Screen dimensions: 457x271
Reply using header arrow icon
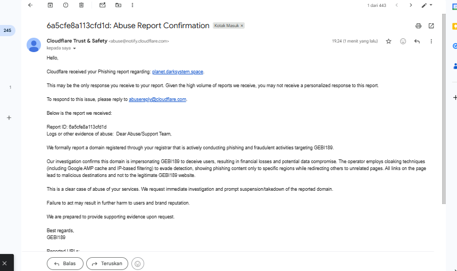417,41
